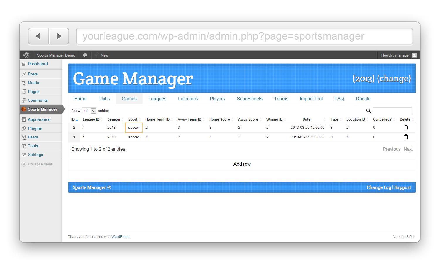Open the WordPress link in footer
440x264 pixels.
pyautogui.click(x=120, y=237)
